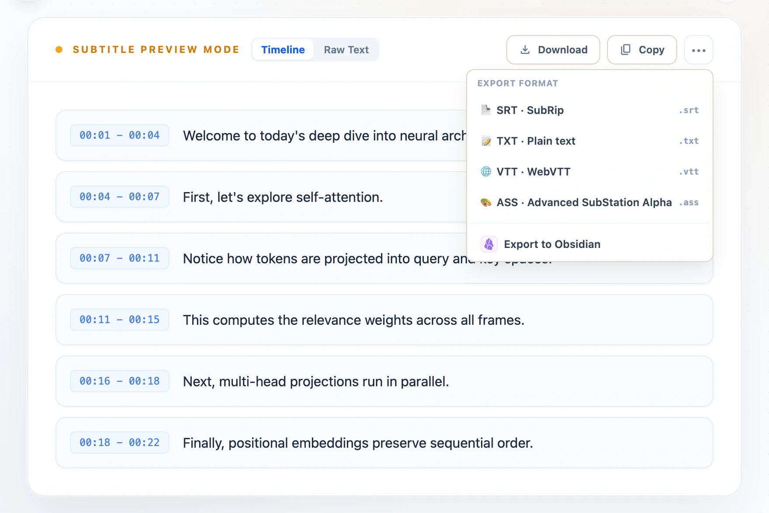Viewport: 769px width, 513px height.
Task: Click the 00:01 – 00:04 timestamp badge
Action: click(119, 135)
